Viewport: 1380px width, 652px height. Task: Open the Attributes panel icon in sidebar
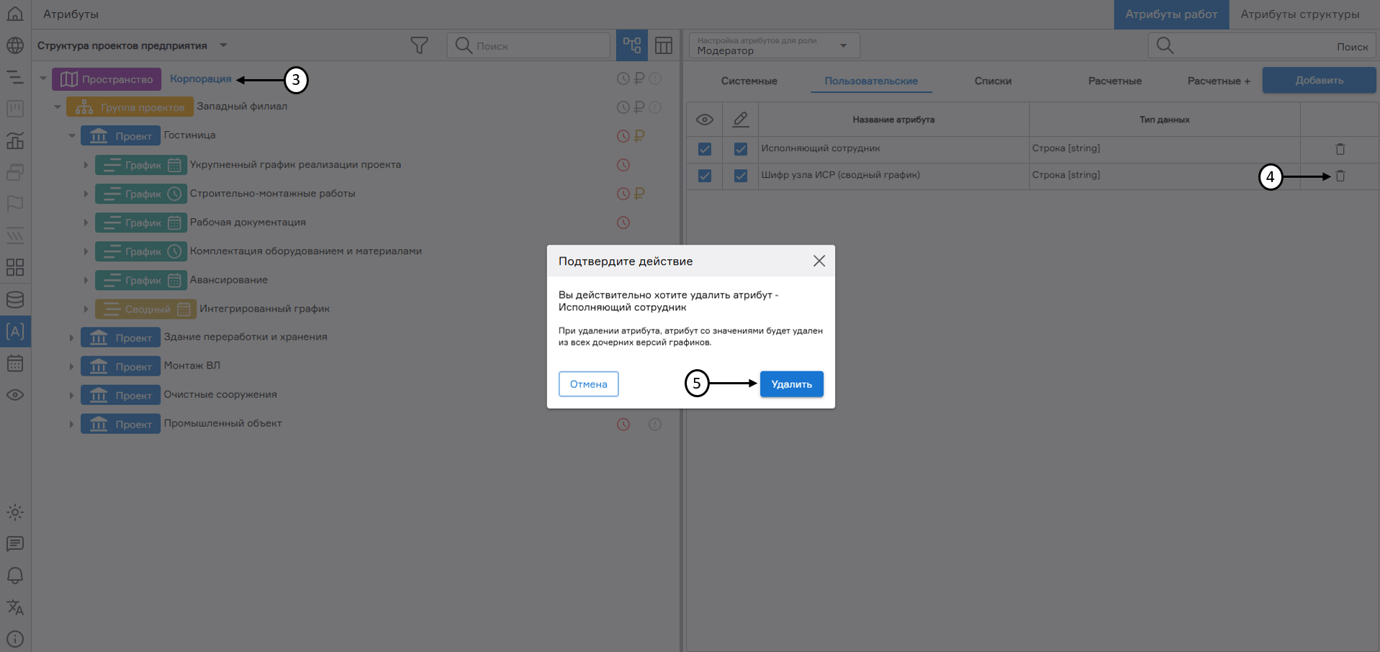[15, 332]
